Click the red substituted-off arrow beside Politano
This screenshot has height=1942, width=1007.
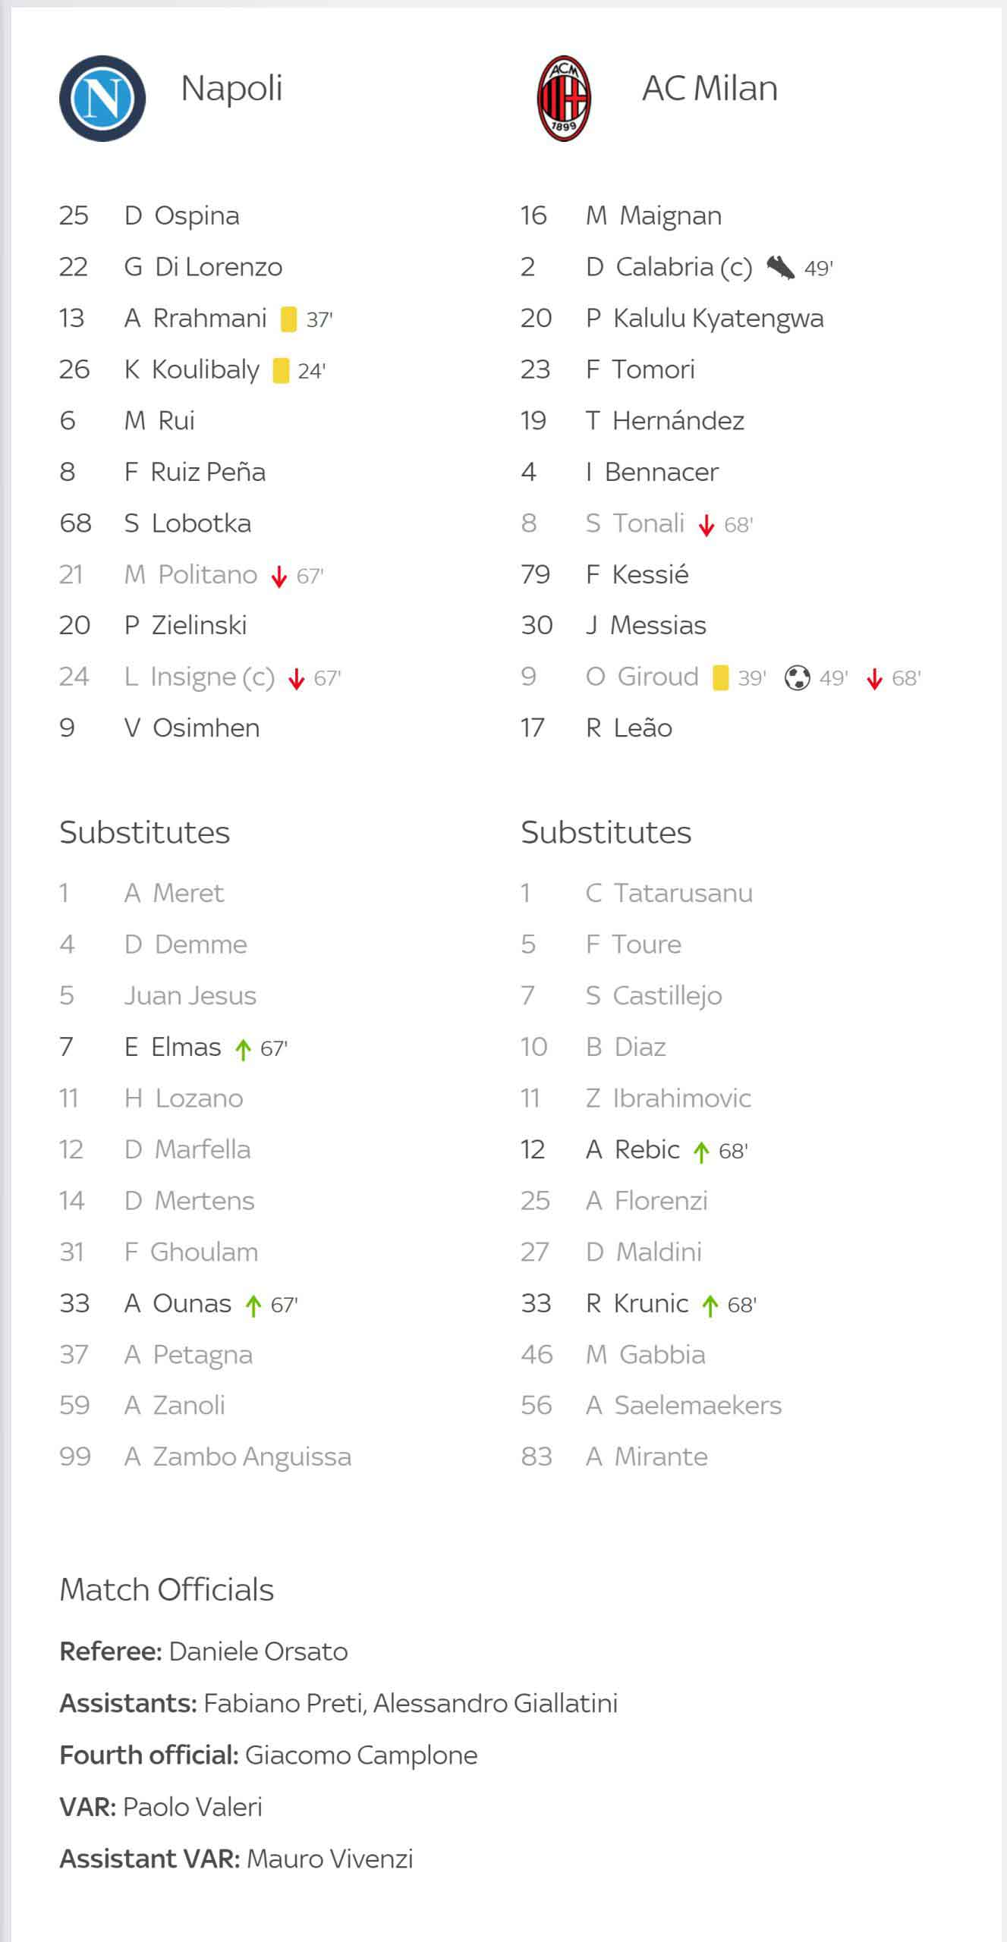point(279,577)
